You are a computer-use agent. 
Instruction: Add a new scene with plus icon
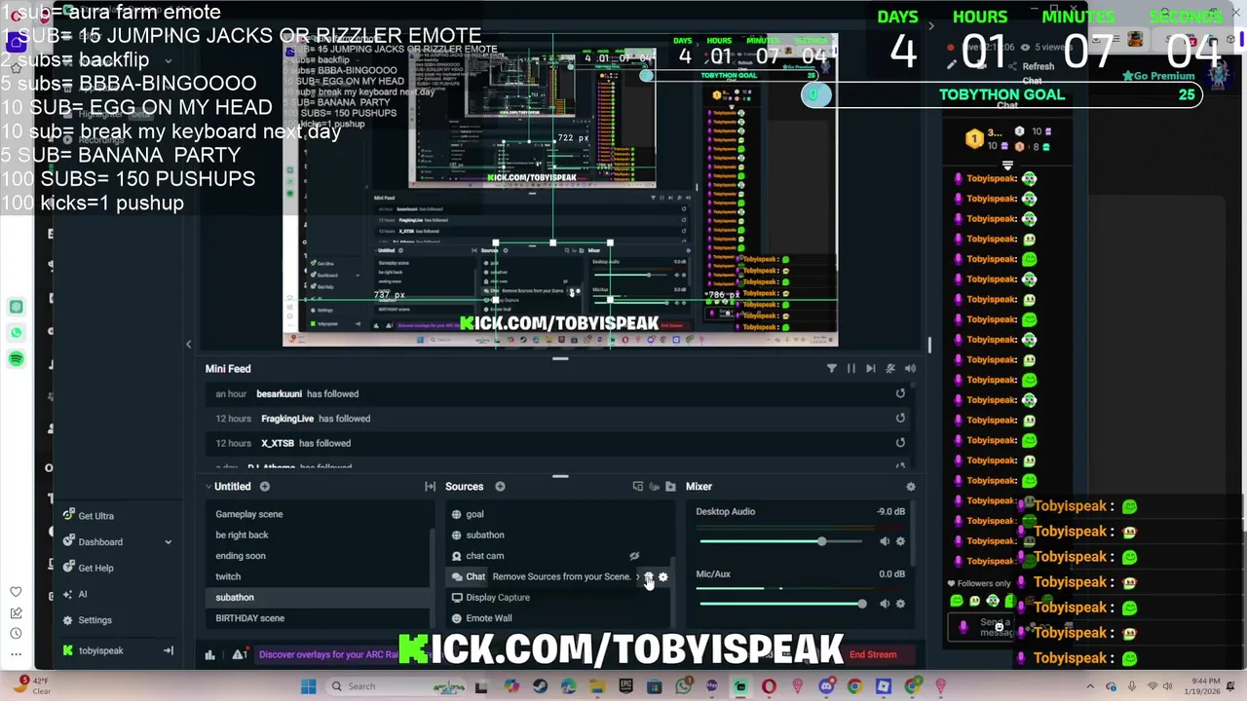(x=264, y=487)
